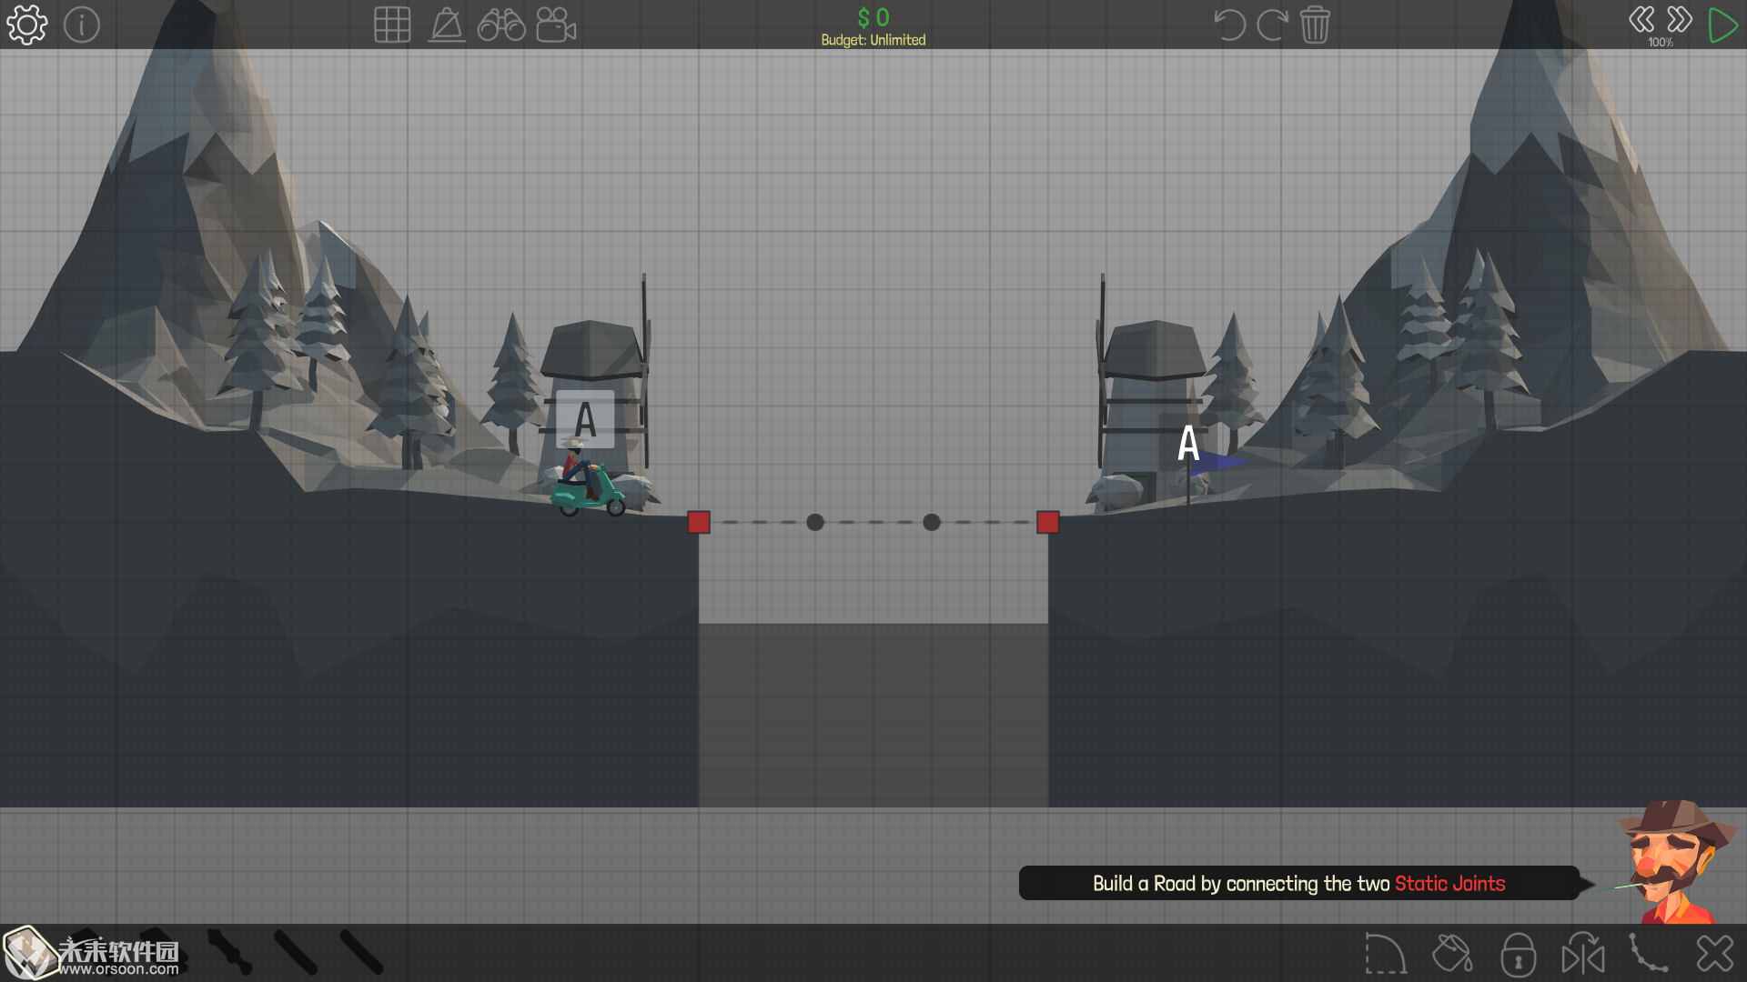1747x982 pixels.
Task: Select the paint bucket fill tool
Action: [x=1452, y=954]
